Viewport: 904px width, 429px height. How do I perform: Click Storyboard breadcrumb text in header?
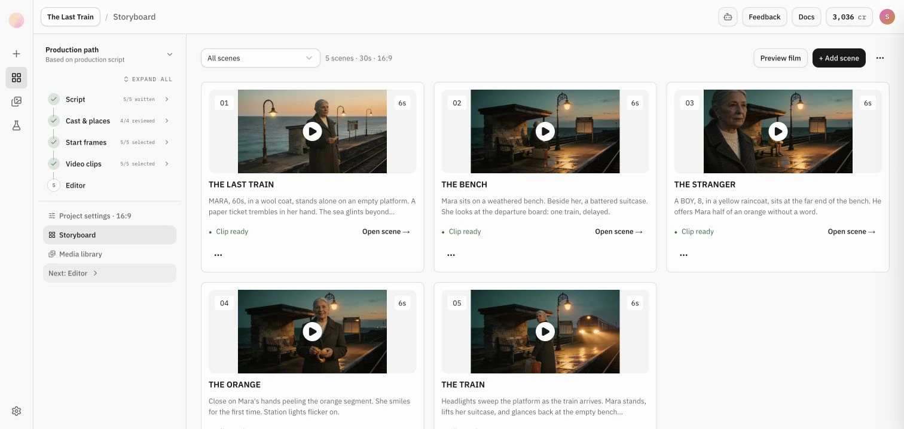(135, 17)
